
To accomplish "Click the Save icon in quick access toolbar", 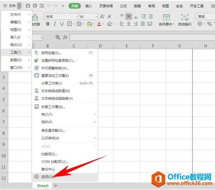I will [28, 6].
